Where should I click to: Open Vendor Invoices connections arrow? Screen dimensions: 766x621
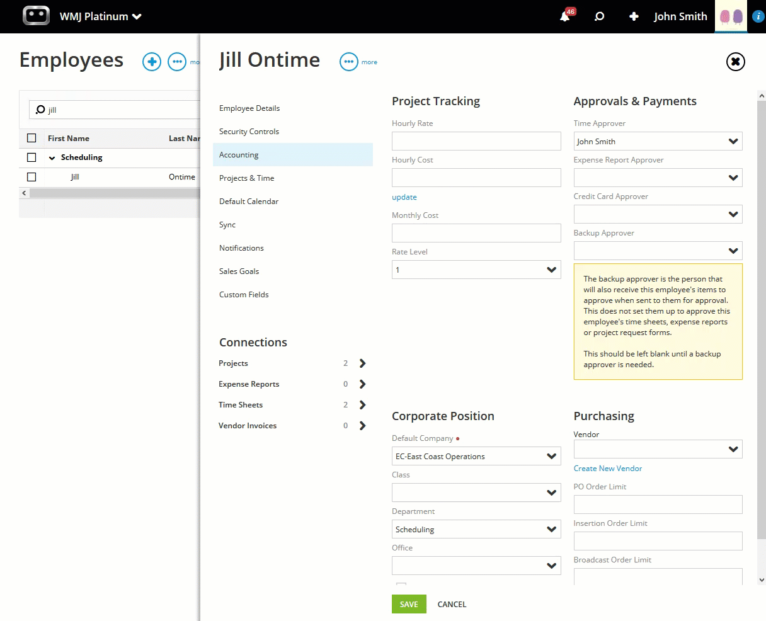tap(362, 426)
